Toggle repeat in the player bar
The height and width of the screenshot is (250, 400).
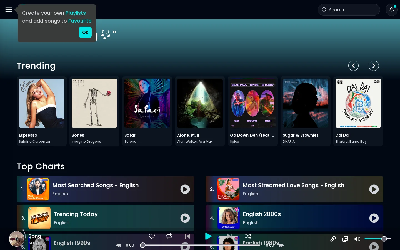pyautogui.click(x=169, y=236)
